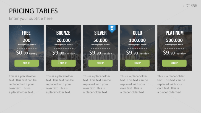Select the FREE plan heading
This screenshot has height=113, width=201.
coord(26,33)
